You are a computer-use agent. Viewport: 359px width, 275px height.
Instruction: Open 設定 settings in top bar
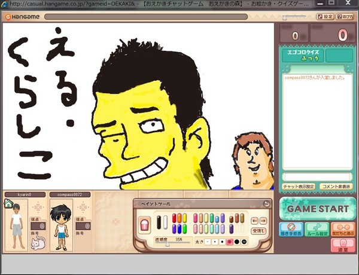tap(325, 17)
